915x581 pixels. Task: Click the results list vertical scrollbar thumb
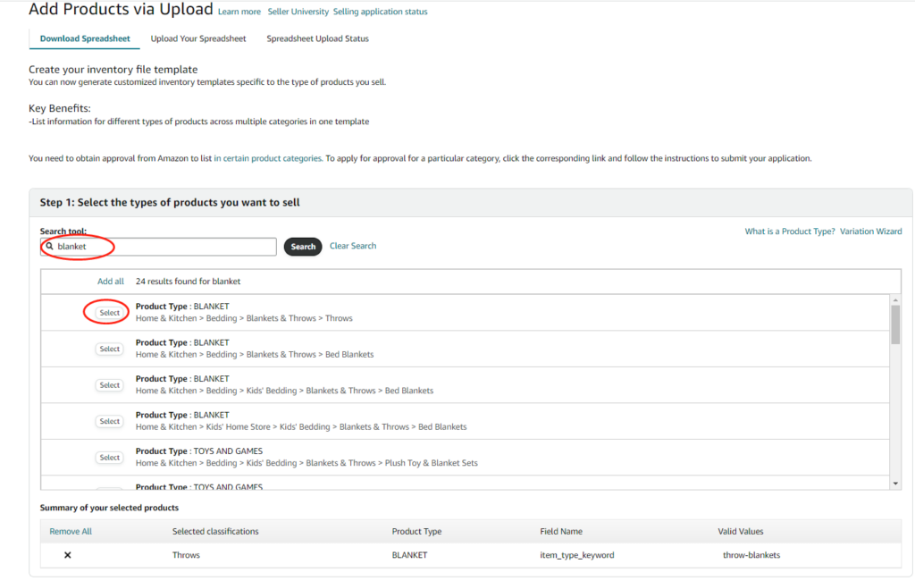[895, 324]
